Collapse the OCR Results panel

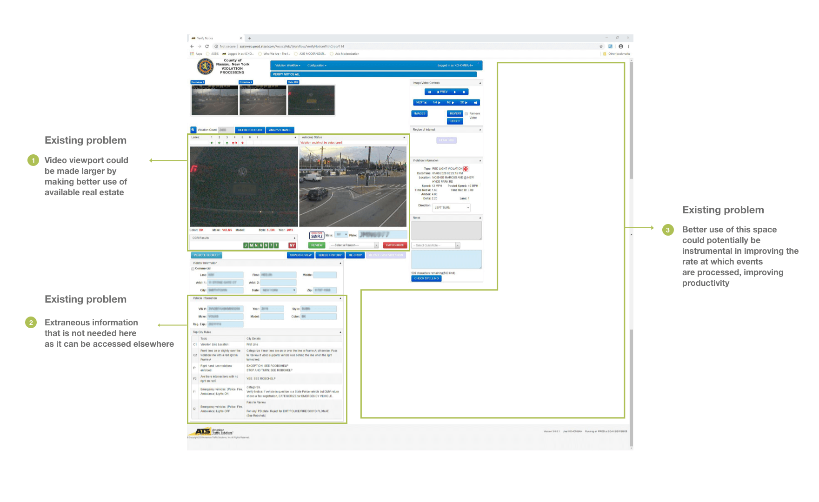click(x=294, y=238)
